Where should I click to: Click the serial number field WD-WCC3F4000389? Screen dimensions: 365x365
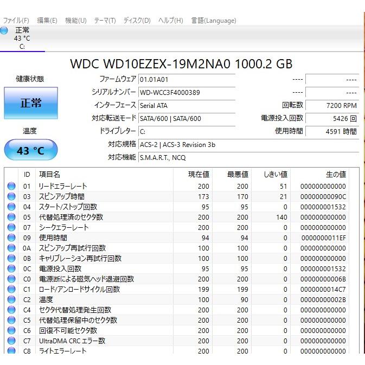[x=187, y=93]
